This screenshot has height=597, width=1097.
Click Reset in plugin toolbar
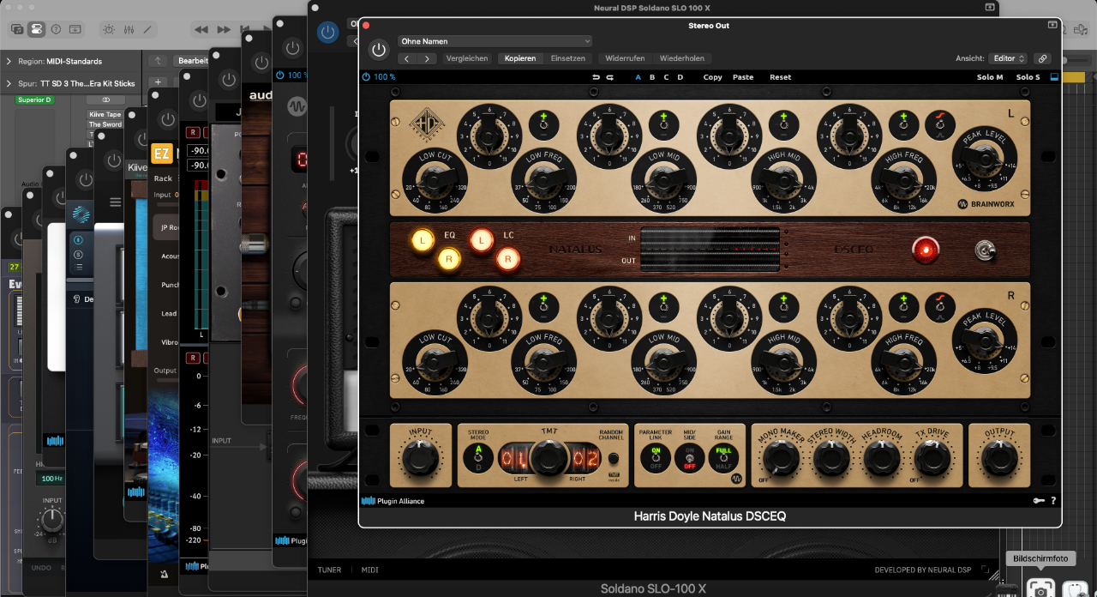coord(780,77)
